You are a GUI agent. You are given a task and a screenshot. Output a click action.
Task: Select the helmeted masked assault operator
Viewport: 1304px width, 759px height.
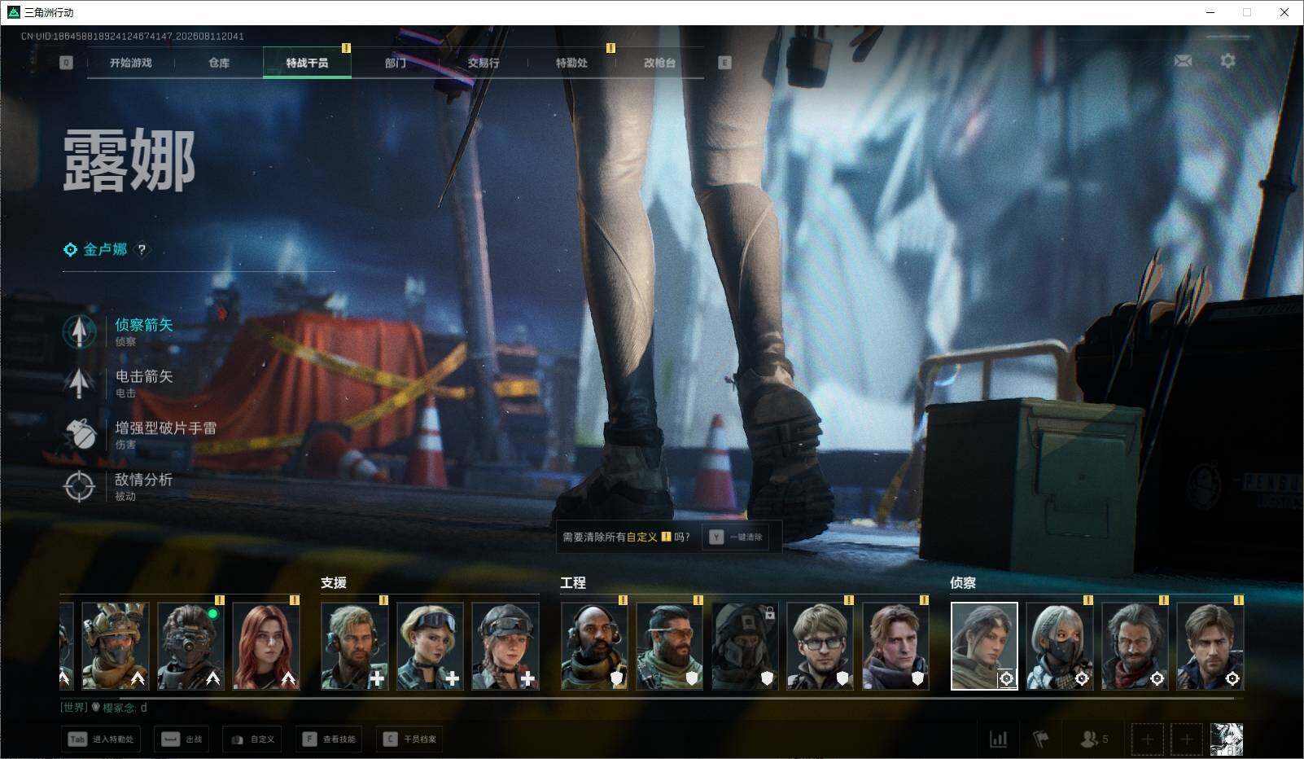pyautogui.click(x=115, y=646)
